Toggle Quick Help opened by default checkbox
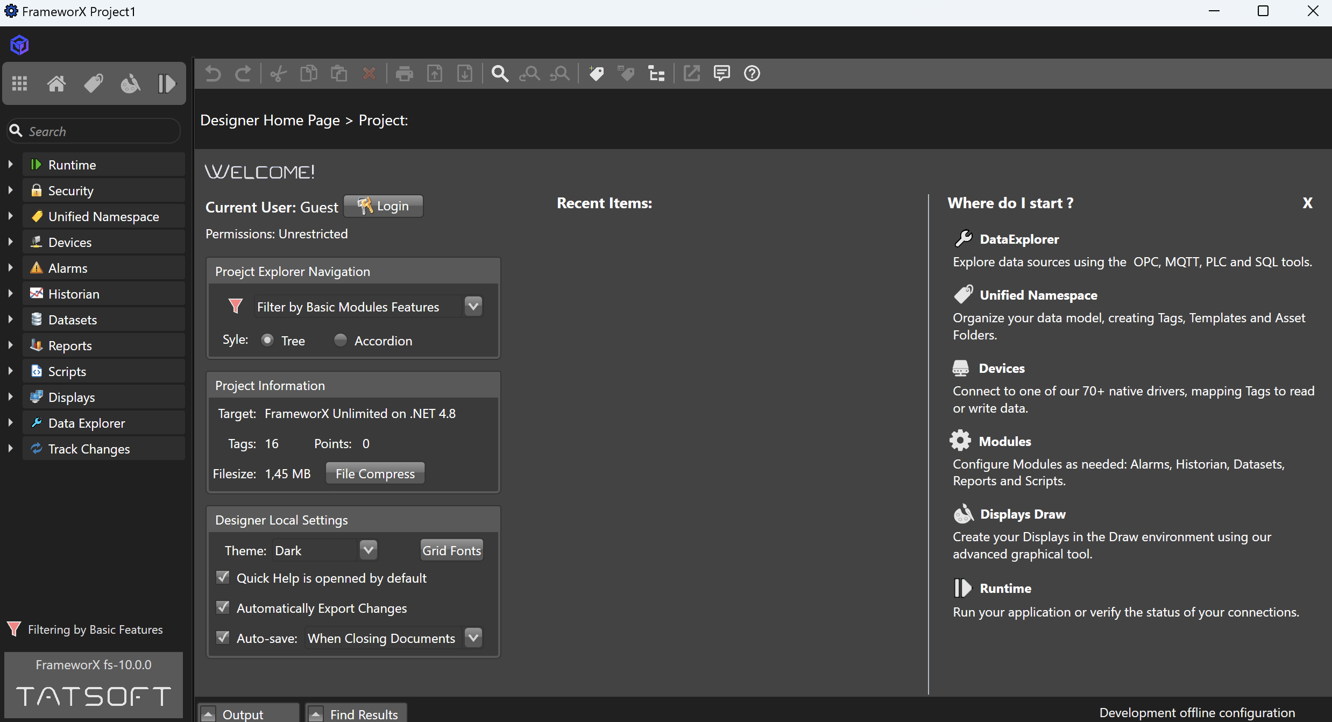 [223, 577]
